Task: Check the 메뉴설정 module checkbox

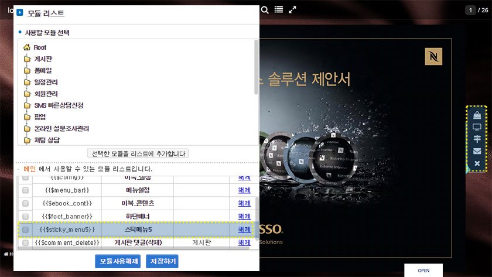Action: point(25,190)
